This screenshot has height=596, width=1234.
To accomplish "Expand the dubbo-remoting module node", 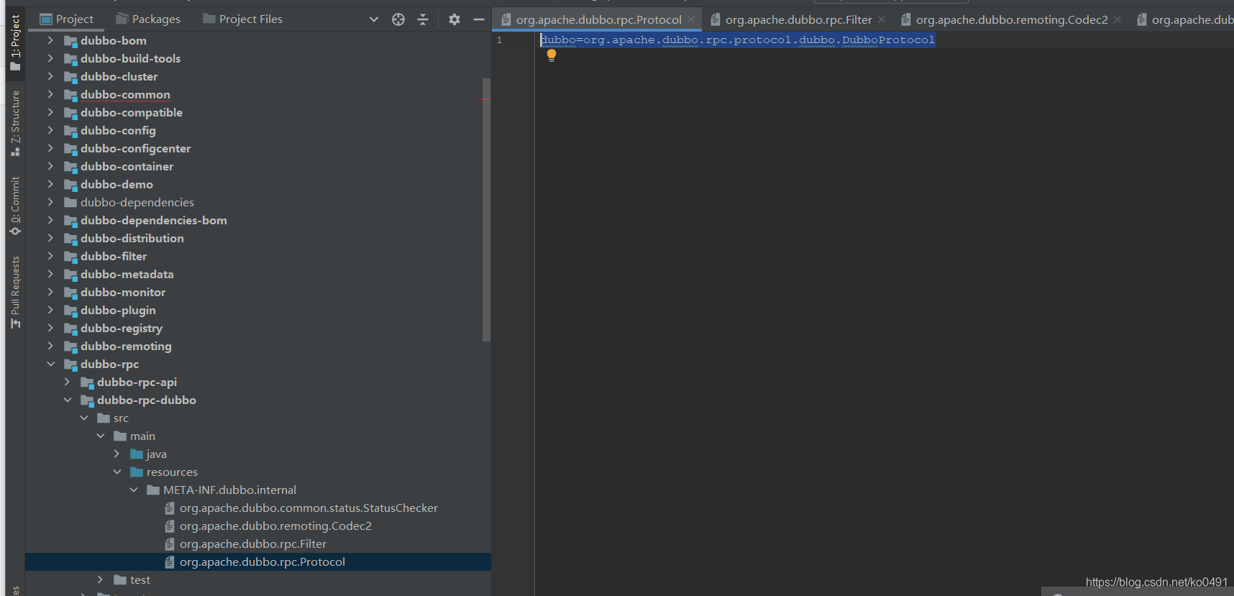I will 50,346.
